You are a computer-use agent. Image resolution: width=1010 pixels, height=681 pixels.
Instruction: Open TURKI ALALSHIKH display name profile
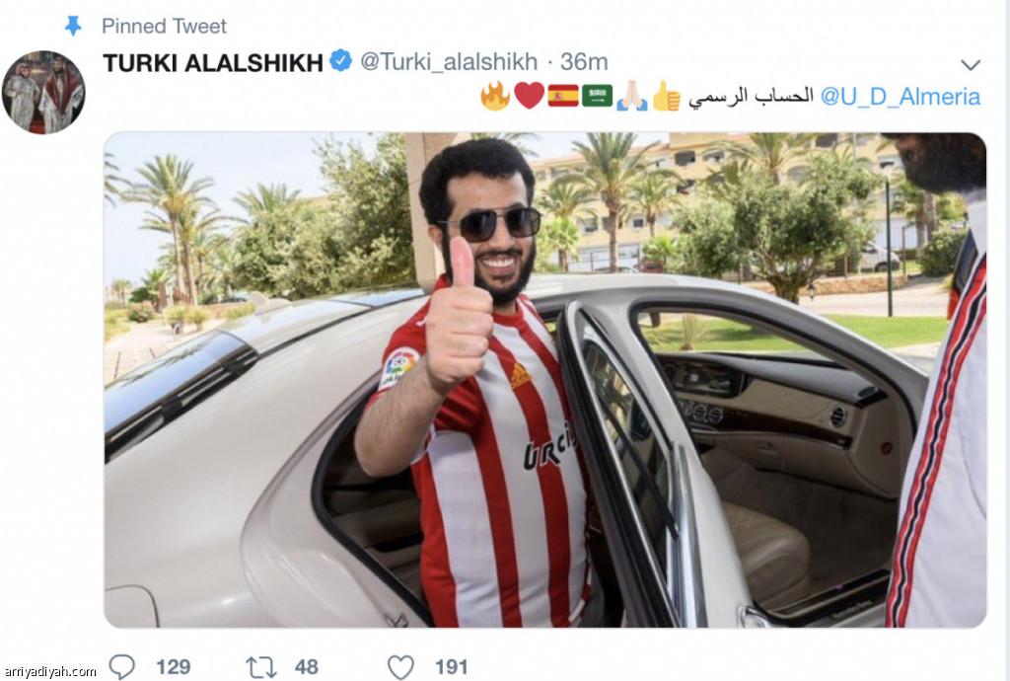[213, 62]
